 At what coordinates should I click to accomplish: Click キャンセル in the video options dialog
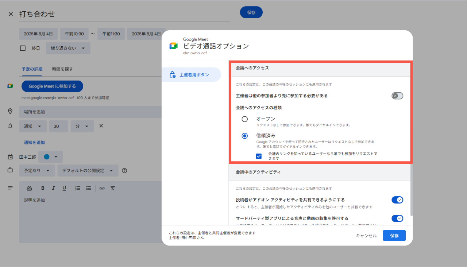[x=366, y=236]
